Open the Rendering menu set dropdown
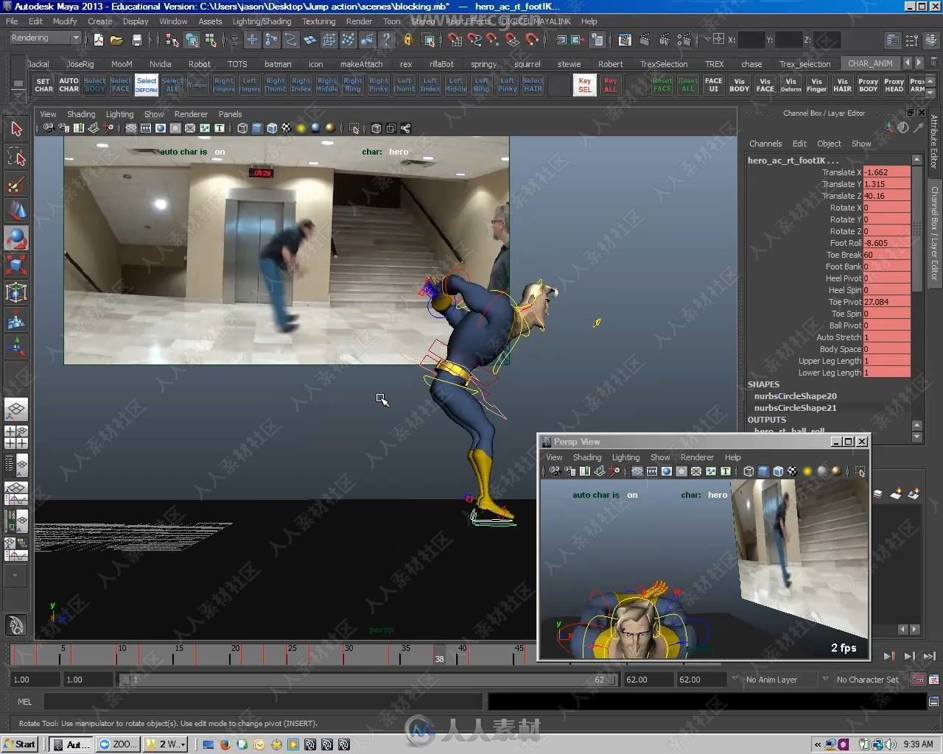 45,38
